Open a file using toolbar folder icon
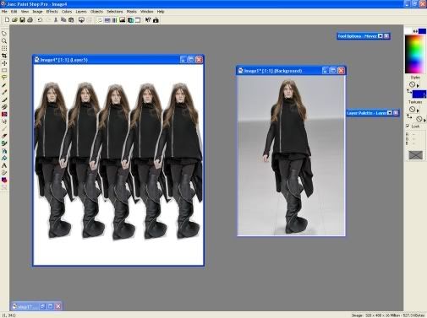 pos(14,20)
